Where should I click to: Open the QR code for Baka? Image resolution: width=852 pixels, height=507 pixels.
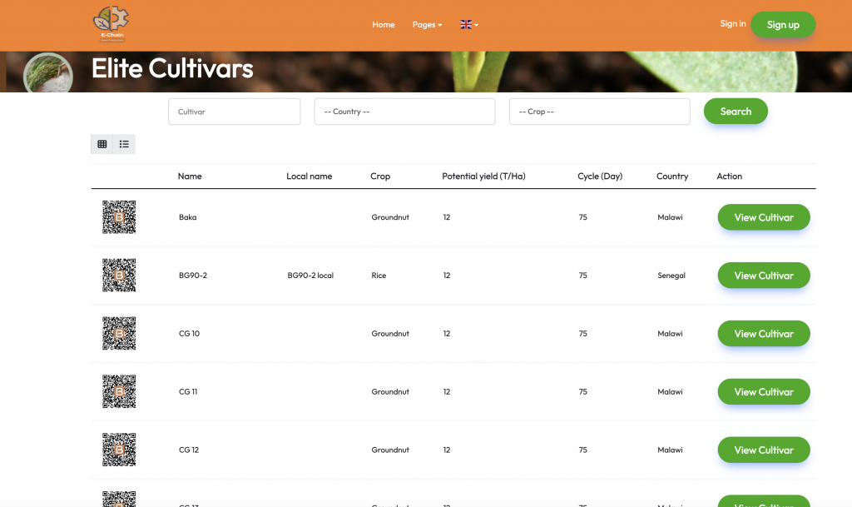[x=119, y=216]
